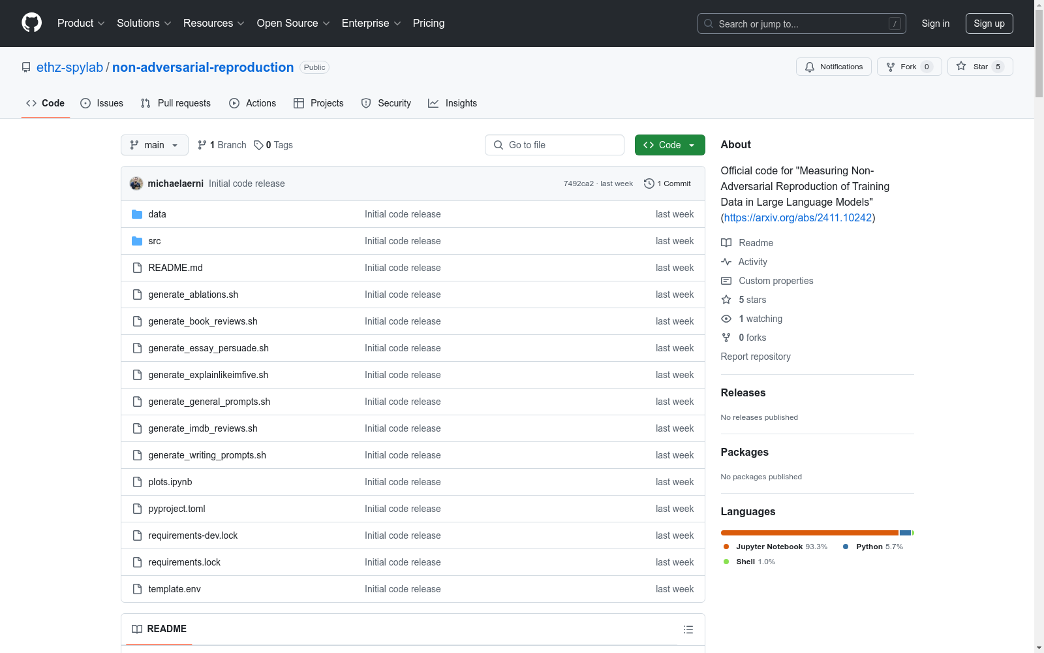This screenshot has width=1044, height=653.
Task: Click the Python blue language dot
Action: 846,547
